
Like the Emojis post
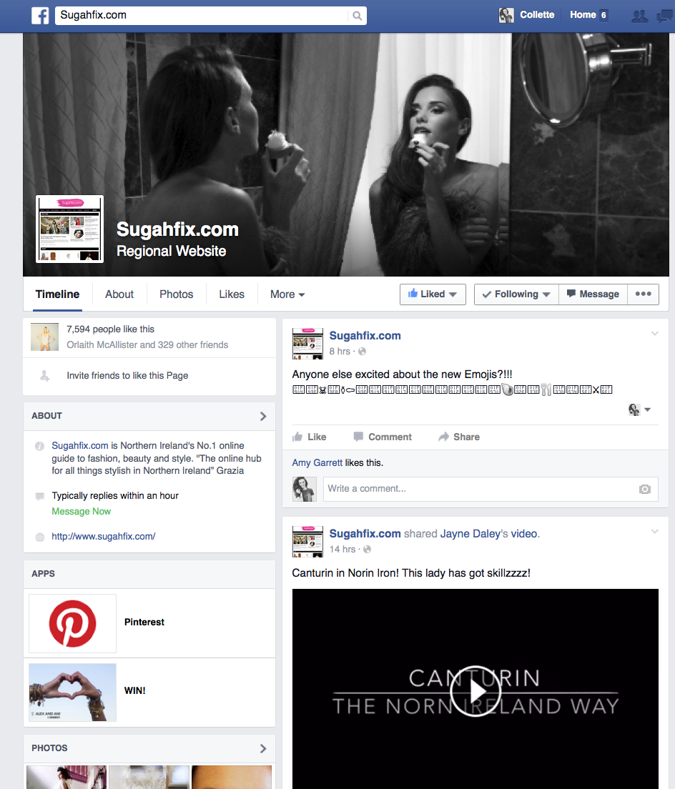point(310,437)
